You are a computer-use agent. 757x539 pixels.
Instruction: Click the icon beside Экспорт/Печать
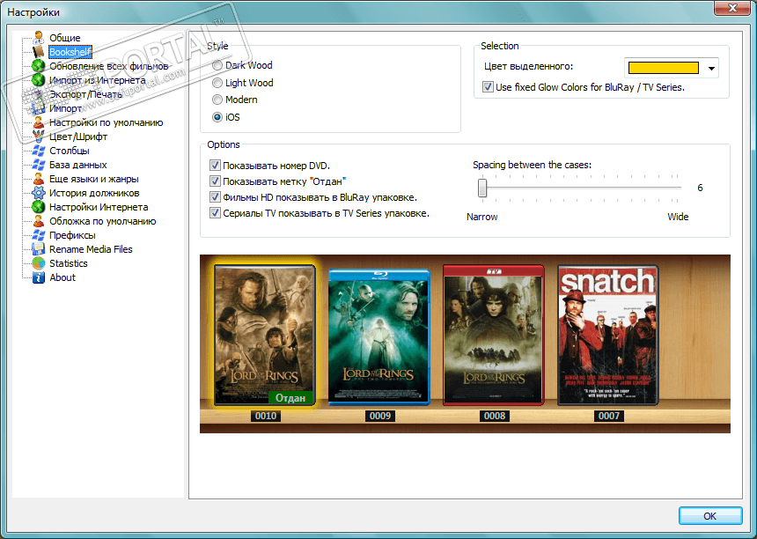click(x=39, y=94)
